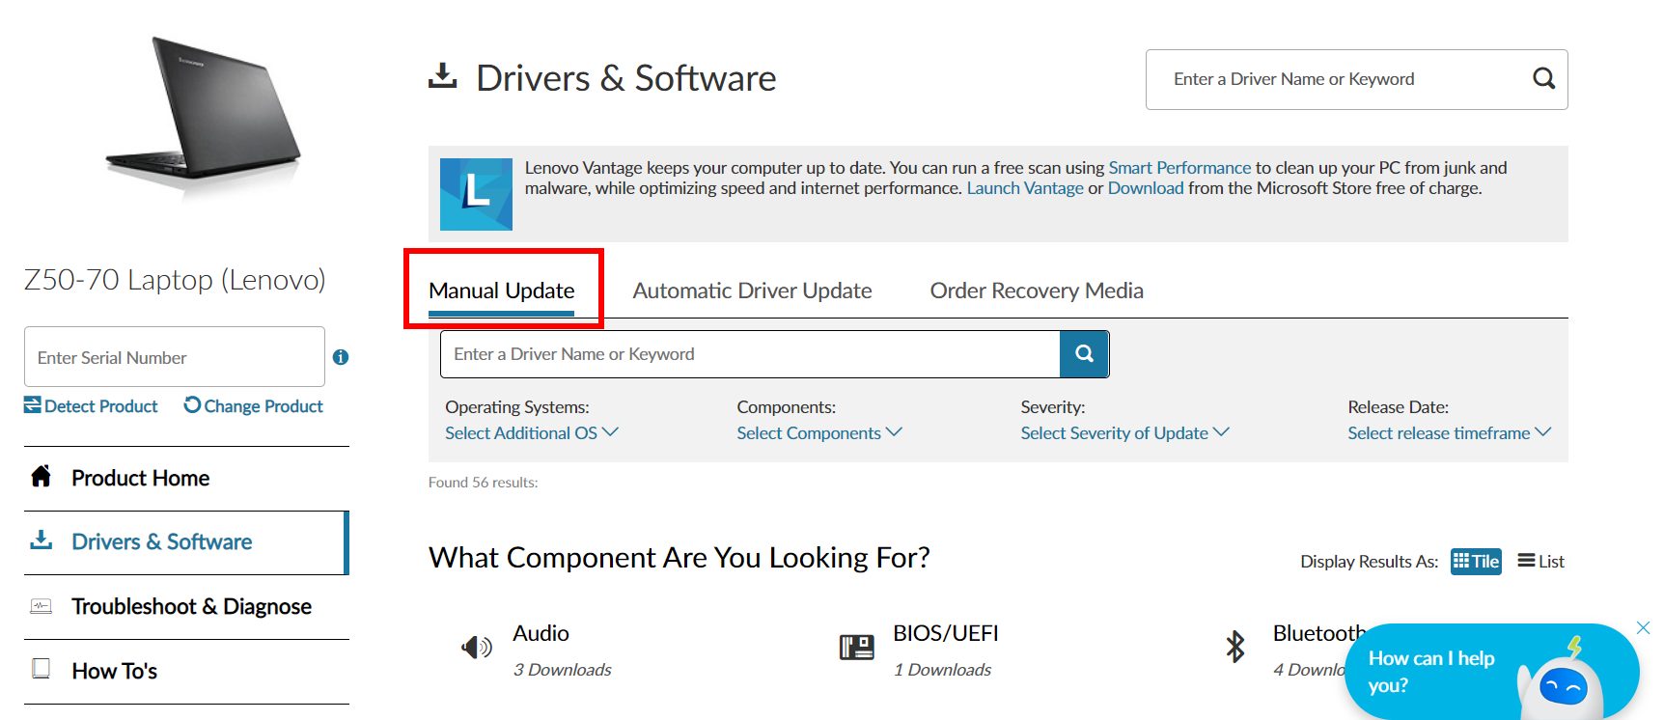
Task: Click the serial number info icon
Action: tap(341, 357)
